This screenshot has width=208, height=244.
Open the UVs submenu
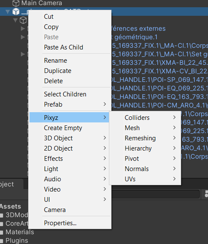pos(145,179)
